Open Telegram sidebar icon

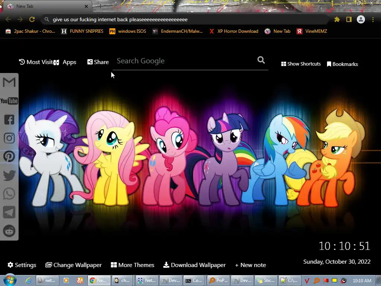coord(9,212)
